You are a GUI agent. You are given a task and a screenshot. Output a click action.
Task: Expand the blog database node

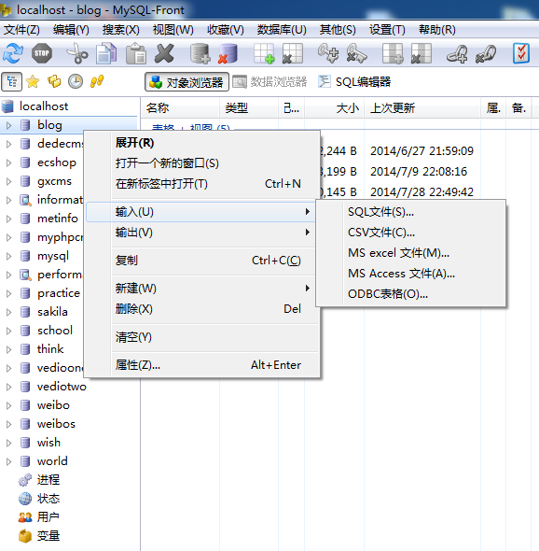[8, 125]
